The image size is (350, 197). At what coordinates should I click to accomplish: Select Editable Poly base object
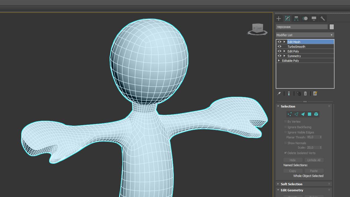pyautogui.click(x=290, y=61)
